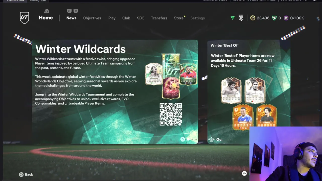
Task: Click the '11 Days 16 Hours' availability text
Action: 241,63
